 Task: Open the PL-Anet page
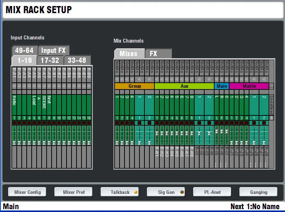coord(212,192)
